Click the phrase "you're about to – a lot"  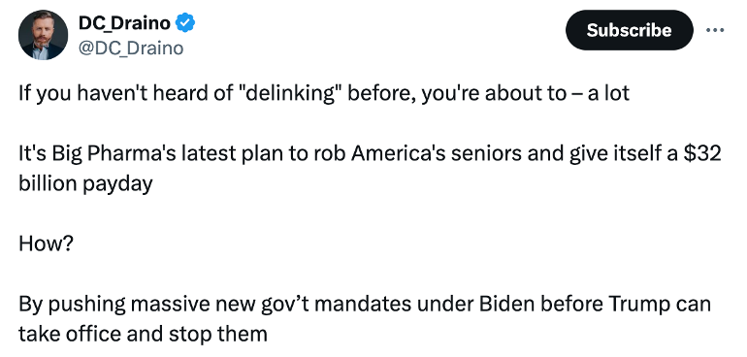[526, 93]
